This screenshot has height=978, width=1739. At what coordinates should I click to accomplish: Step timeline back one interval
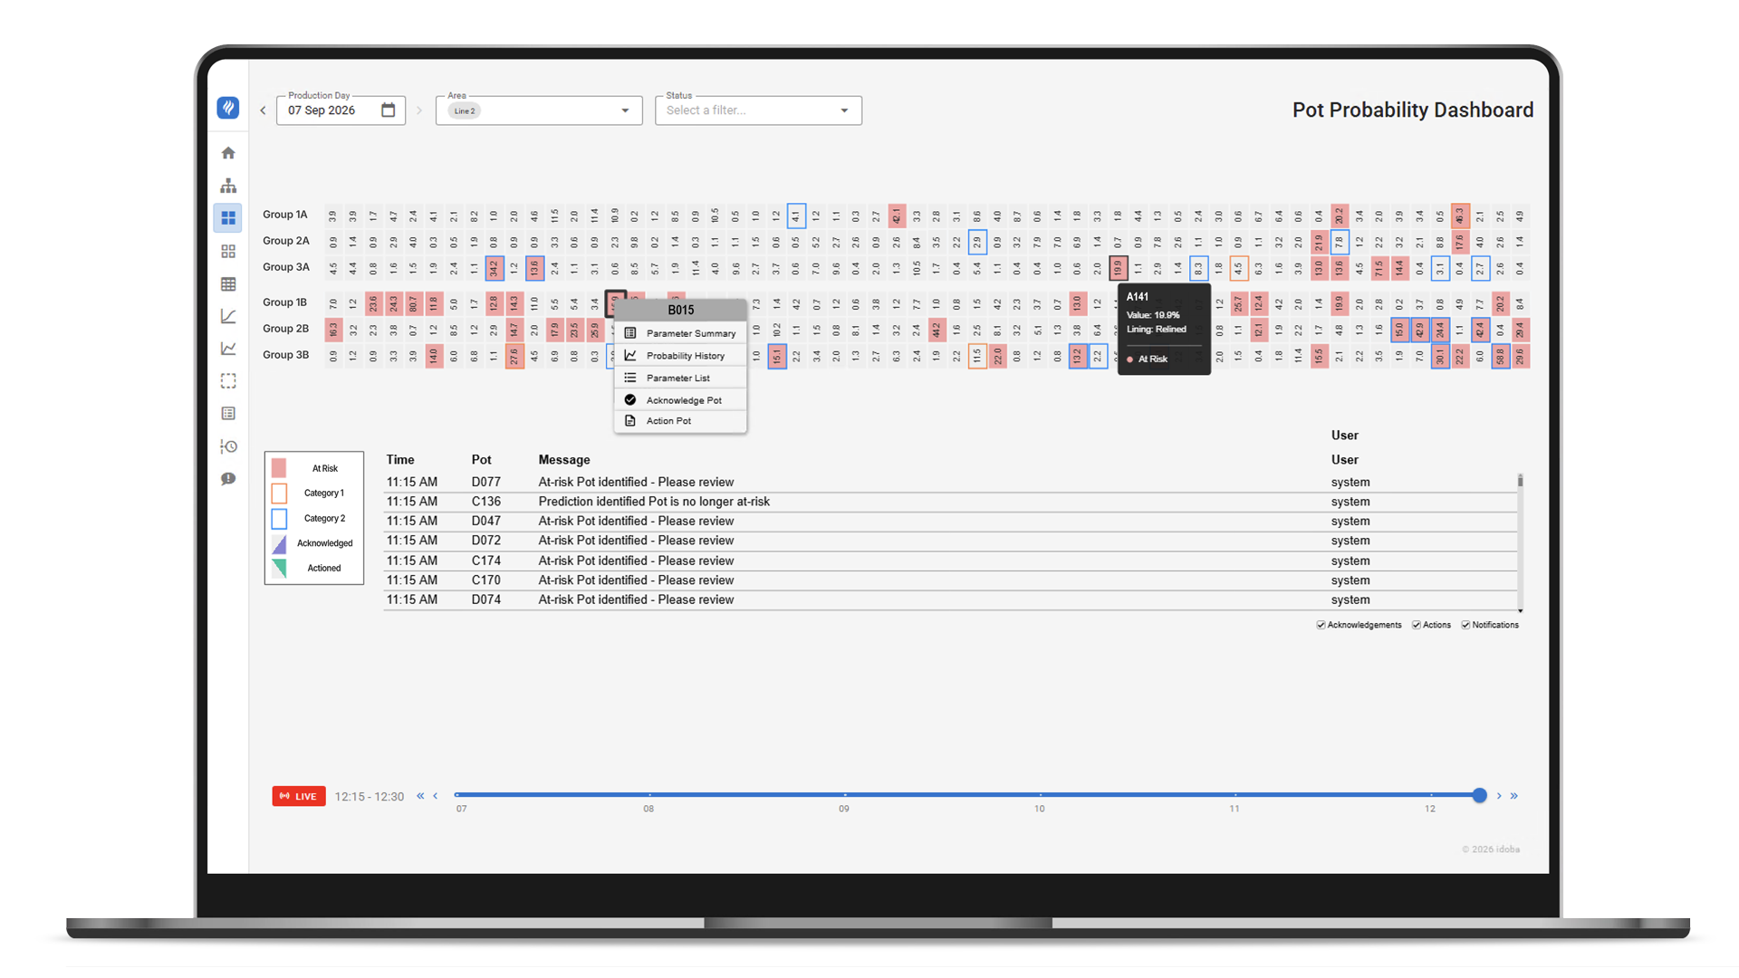pos(436,796)
